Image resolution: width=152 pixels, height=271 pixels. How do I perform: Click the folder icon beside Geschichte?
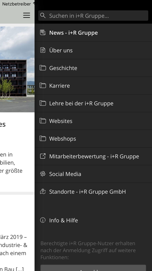pos(43,68)
